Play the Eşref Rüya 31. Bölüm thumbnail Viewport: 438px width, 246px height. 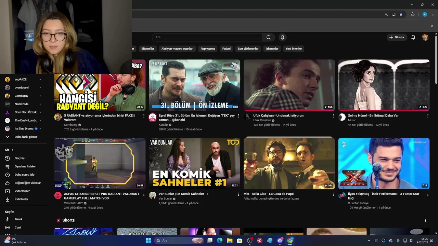[x=194, y=85]
